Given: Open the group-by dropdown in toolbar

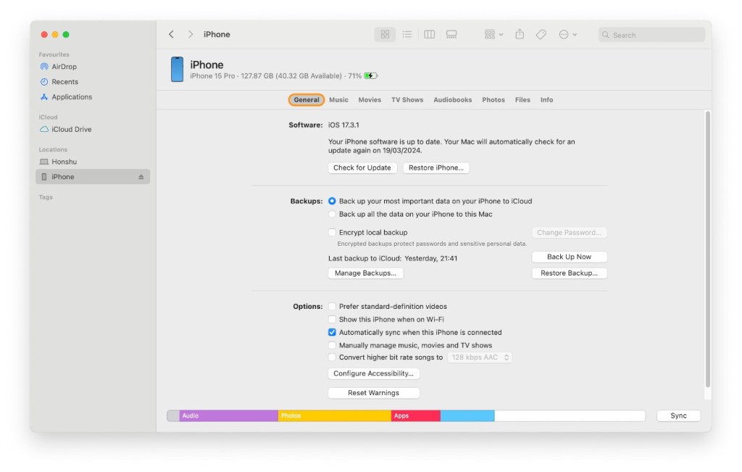Looking at the screenshot, I should (x=493, y=34).
